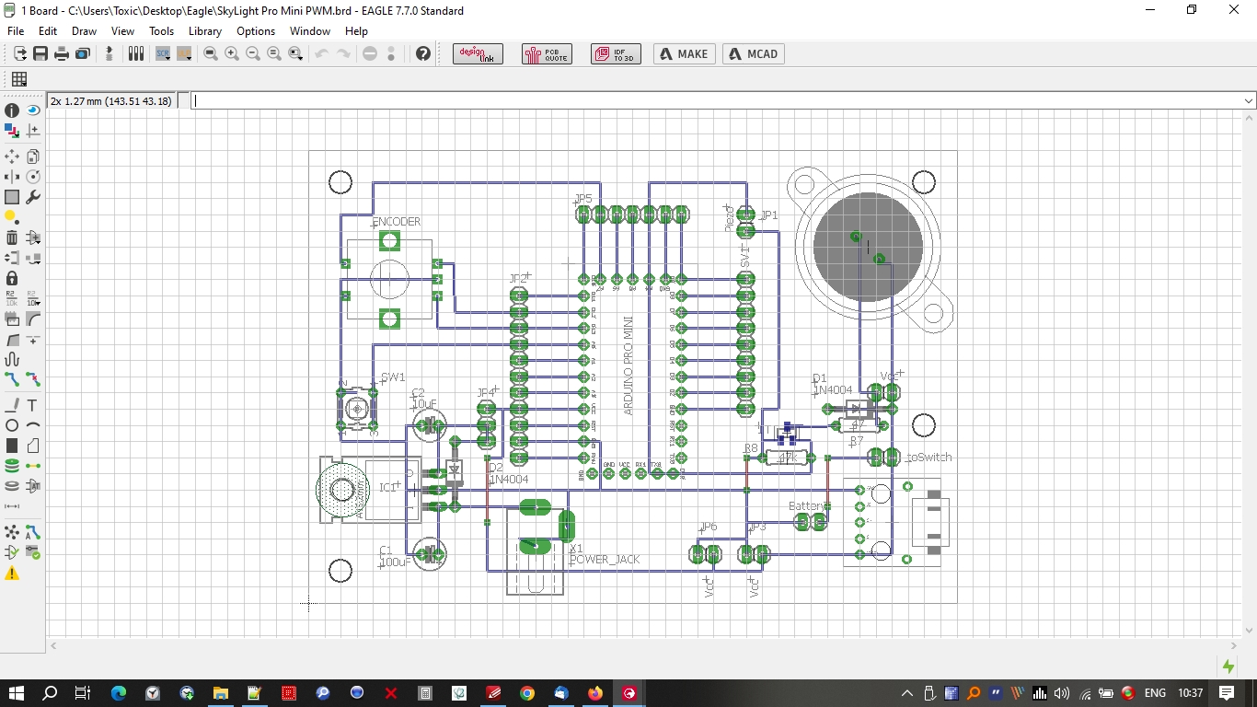Click the MCAD button
The image size is (1257, 707).
(755, 54)
